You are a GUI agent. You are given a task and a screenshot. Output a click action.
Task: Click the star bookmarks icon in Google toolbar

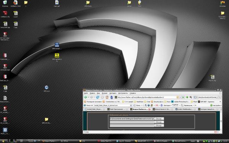coord(161,105)
